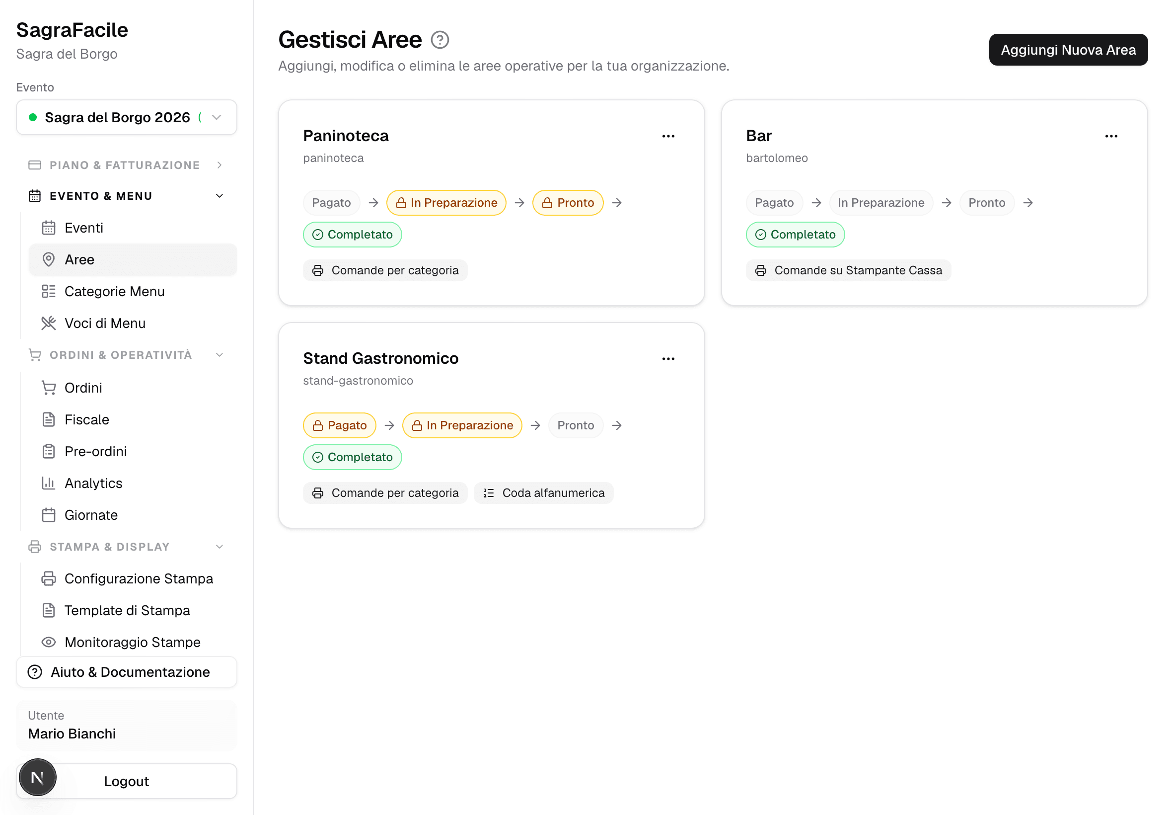Go to the Giornate page
1172x815 pixels.
pyautogui.click(x=133, y=515)
